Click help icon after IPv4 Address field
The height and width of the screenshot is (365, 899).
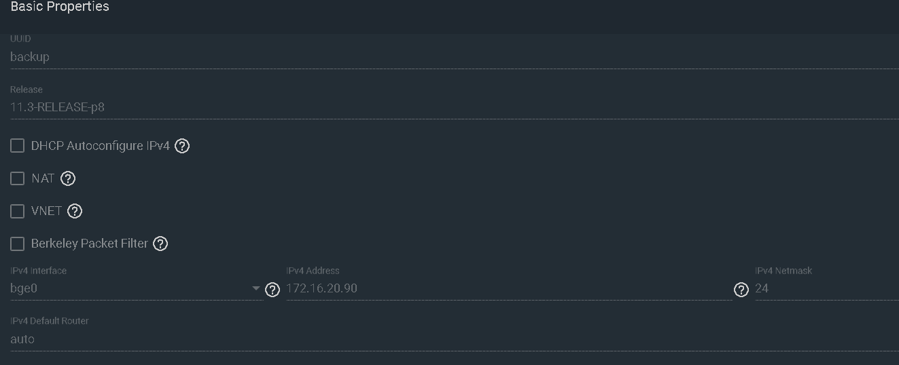click(741, 290)
